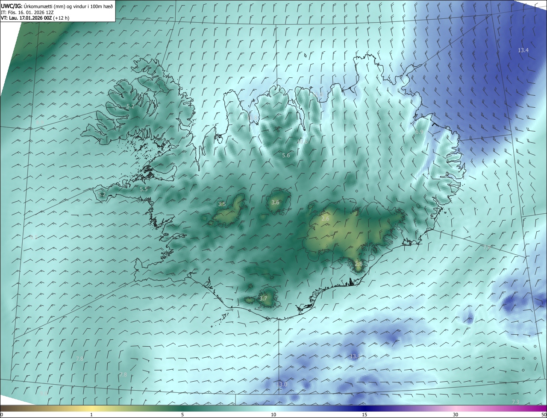Click the valid time line "VT: Lau. 17.01.2026 00Z (+12 h)"
This screenshot has height=418, width=547.
tap(35, 18)
